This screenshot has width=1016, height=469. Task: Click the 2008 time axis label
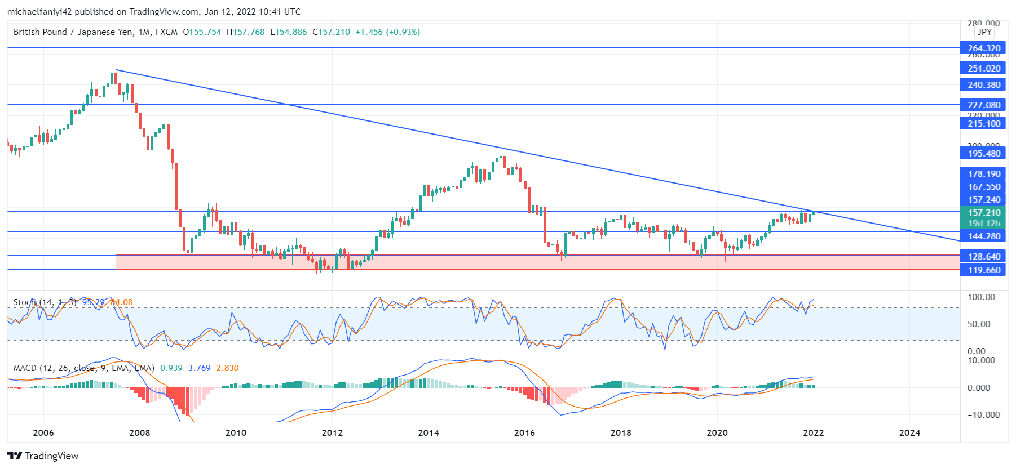click(x=140, y=433)
